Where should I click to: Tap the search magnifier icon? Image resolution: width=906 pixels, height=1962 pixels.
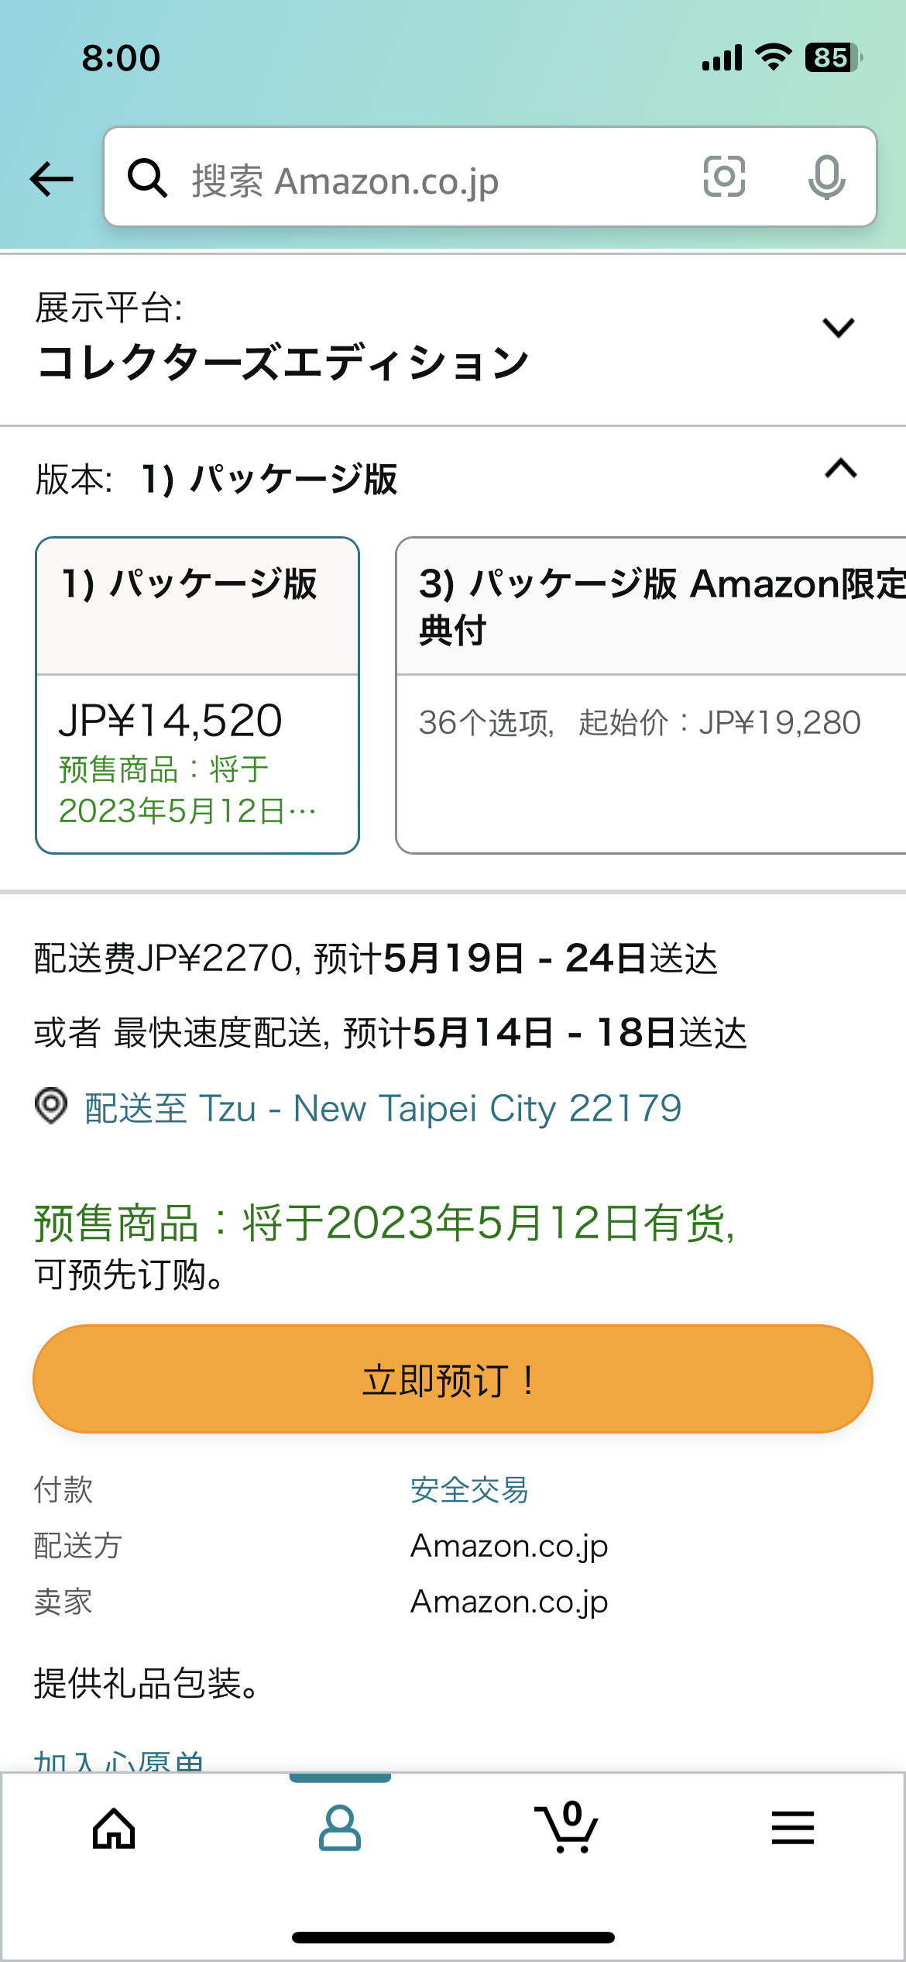pyautogui.click(x=147, y=177)
